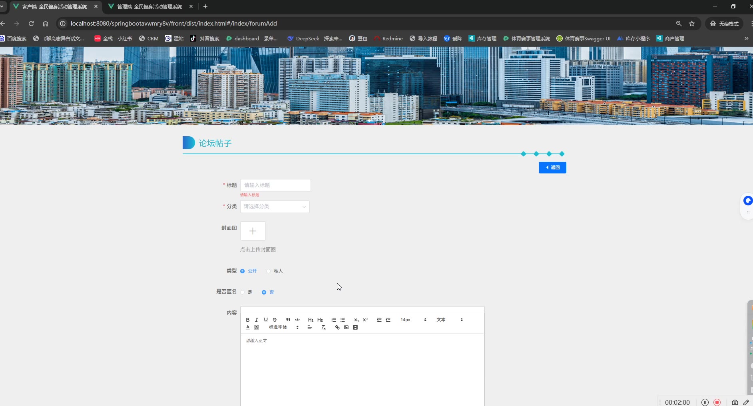Open the text color picker
Image resolution: width=753 pixels, height=406 pixels.
click(x=248, y=327)
